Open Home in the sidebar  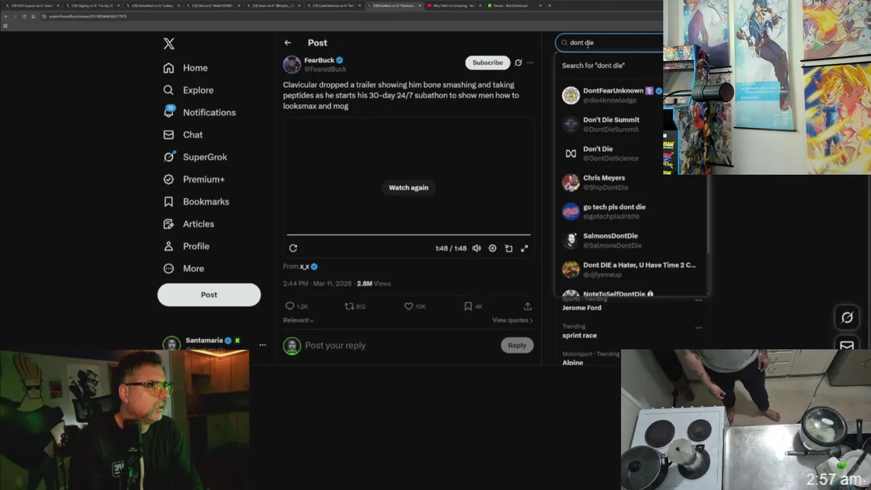coord(185,68)
